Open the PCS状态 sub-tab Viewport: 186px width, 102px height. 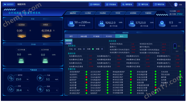click(x=109, y=36)
